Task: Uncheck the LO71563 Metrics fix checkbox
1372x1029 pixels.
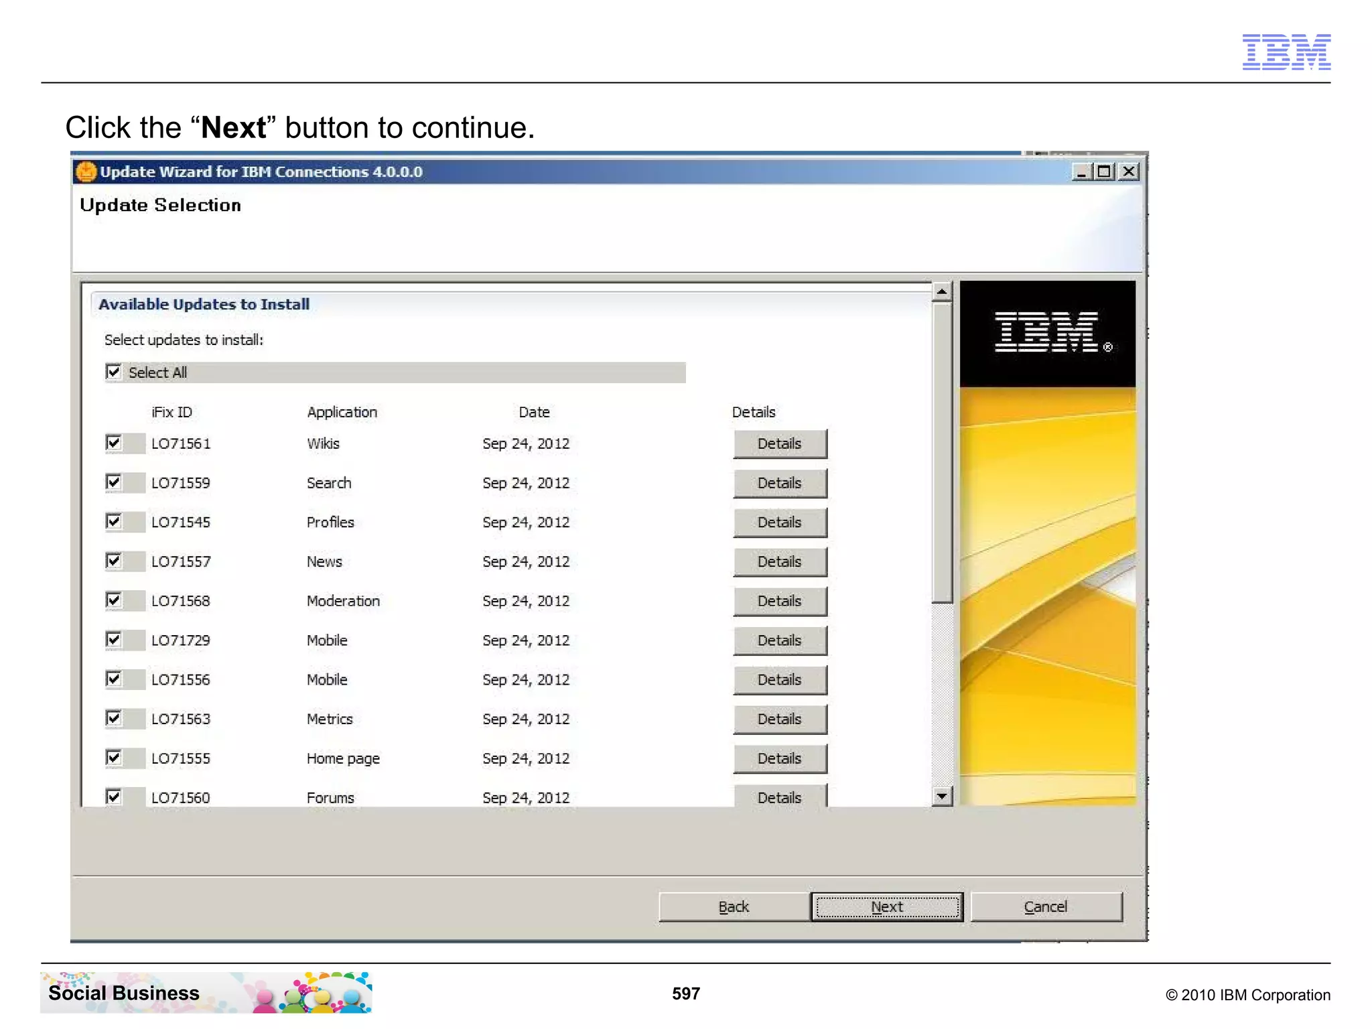Action: click(114, 718)
